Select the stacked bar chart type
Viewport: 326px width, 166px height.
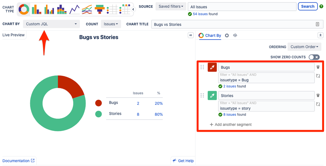click(62, 9)
